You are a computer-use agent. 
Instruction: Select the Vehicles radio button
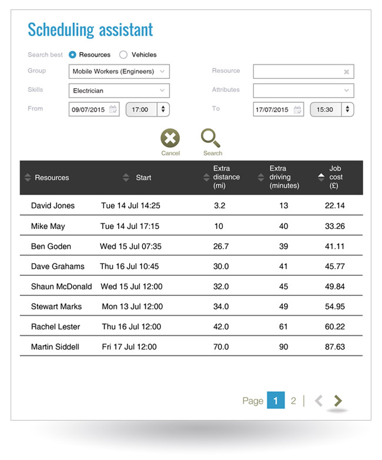tap(123, 55)
